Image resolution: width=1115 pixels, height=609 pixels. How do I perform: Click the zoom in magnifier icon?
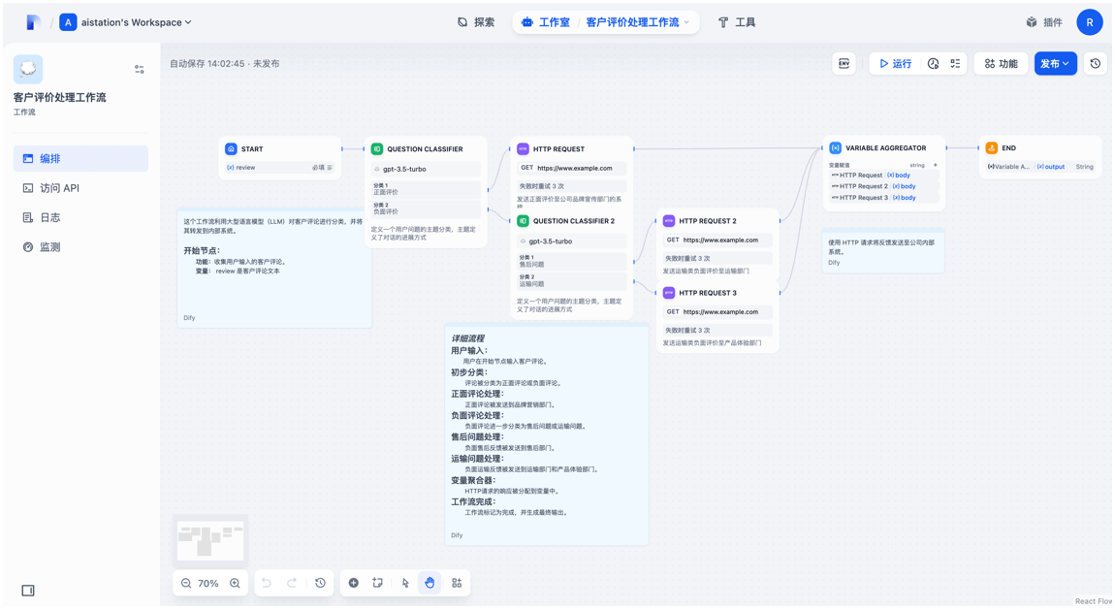[x=235, y=583]
